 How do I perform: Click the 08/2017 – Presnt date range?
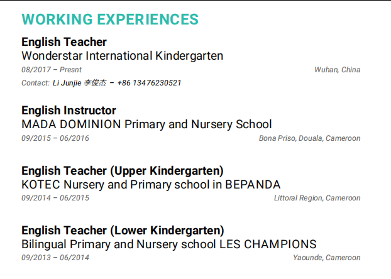click(51, 70)
